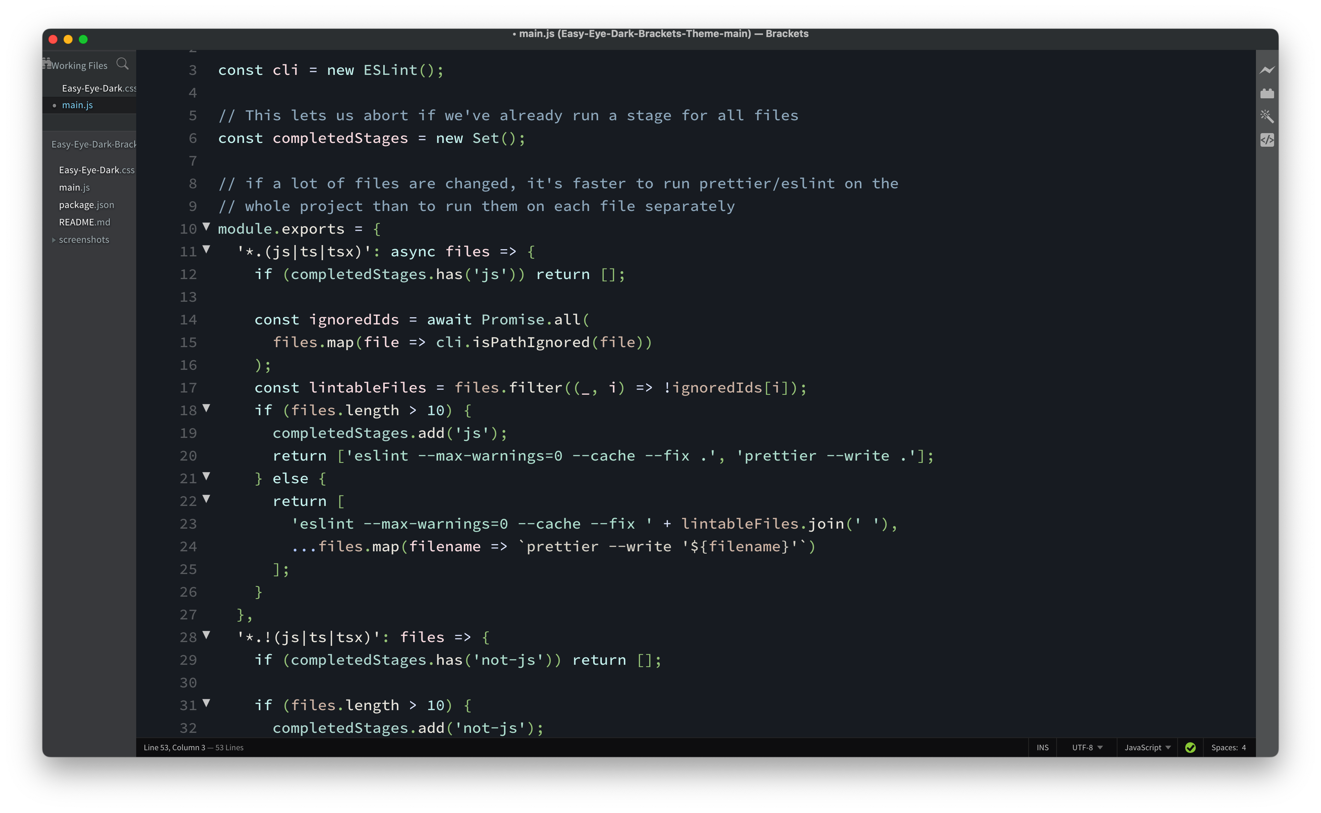The height and width of the screenshot is (813, 1321).
Task: Click the search magnifier beside Working Files
Action: click(123, 64)
